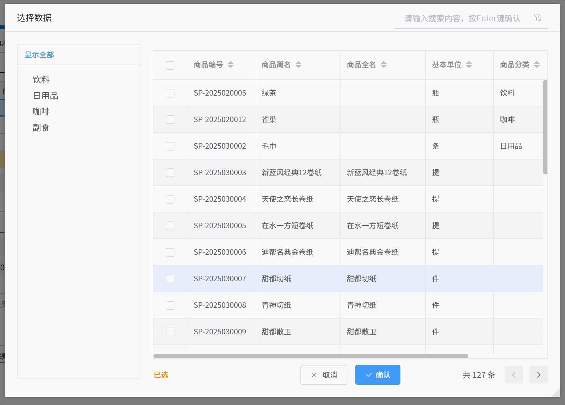Click the 商品编号 column header

[221, 65]
